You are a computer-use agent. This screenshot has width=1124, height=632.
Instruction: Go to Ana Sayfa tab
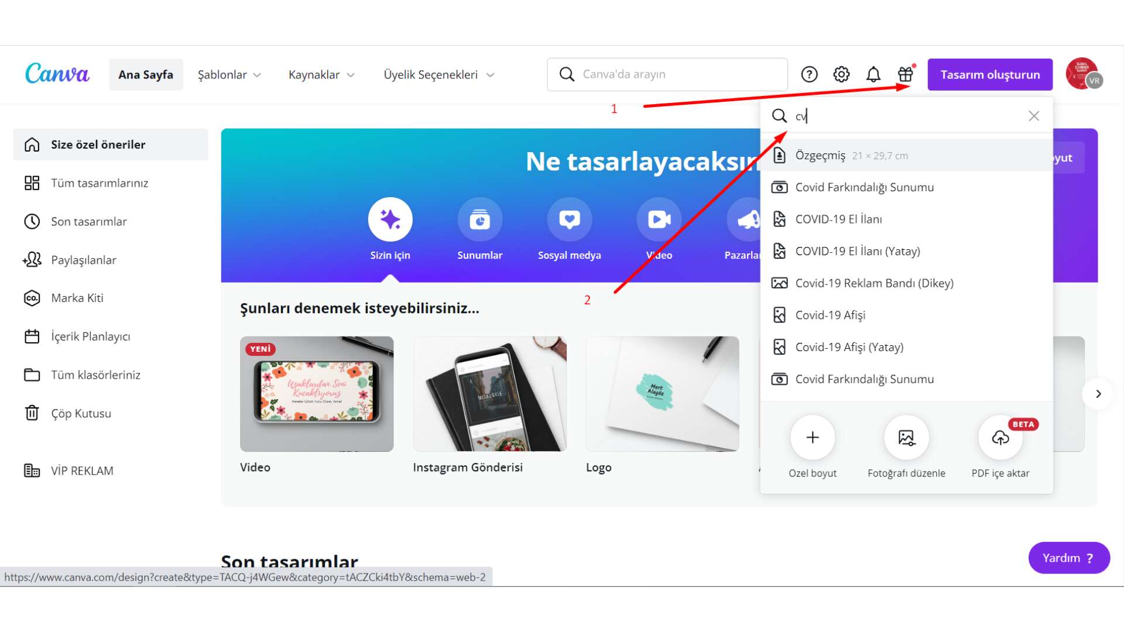[146, 74]
